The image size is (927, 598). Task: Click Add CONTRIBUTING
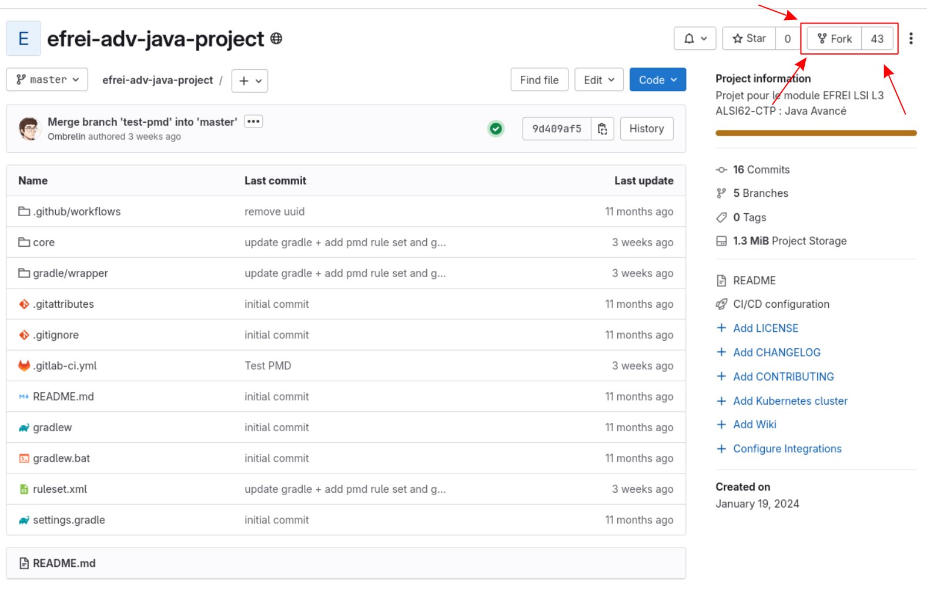(784, 377)
